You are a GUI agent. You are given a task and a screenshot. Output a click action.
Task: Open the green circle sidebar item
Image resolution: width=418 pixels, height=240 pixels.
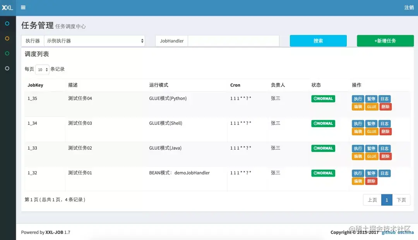point(7,53)
